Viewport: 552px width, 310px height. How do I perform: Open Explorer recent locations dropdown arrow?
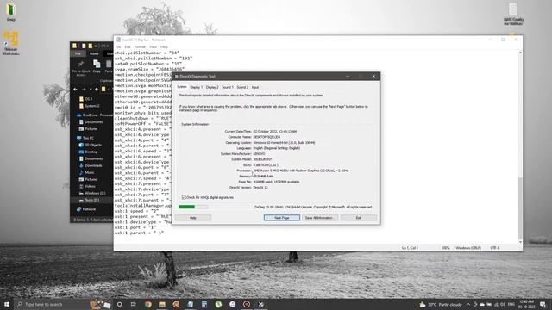91,90
